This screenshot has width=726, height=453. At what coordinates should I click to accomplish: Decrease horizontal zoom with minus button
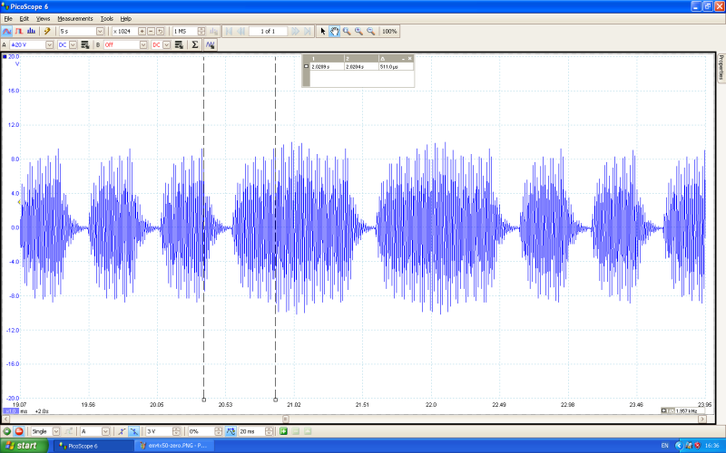[151, 32]
